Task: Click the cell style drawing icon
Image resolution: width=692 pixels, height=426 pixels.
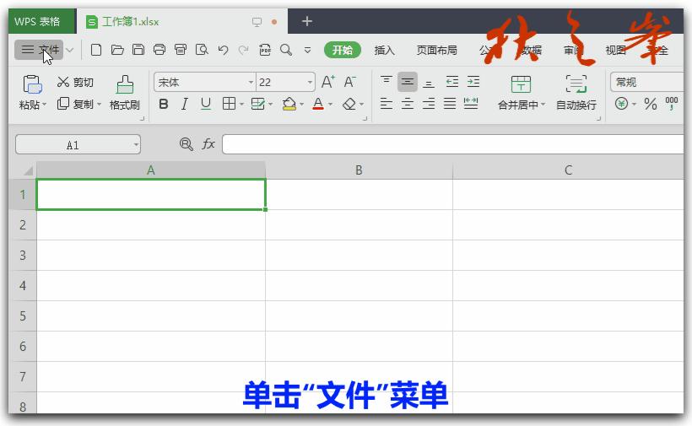Action: 257,104
